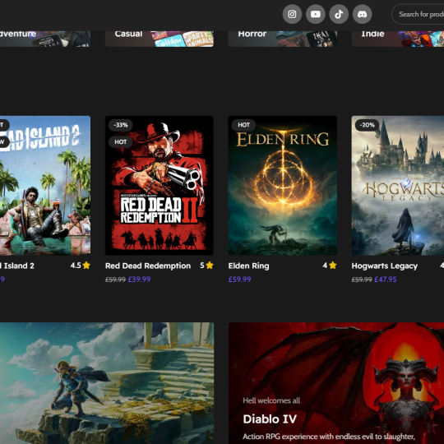
Task: Open the Red Dead Redemption title link
Action: tap(148, 266)
